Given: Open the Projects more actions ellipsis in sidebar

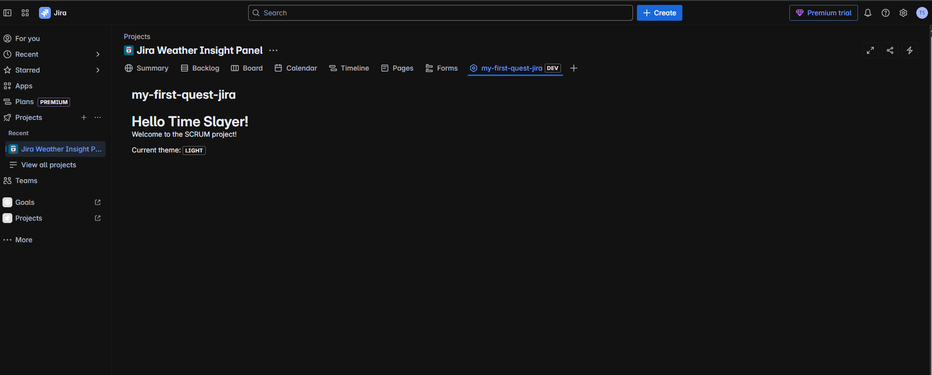Looking at the screenshot, I should 98,117.
